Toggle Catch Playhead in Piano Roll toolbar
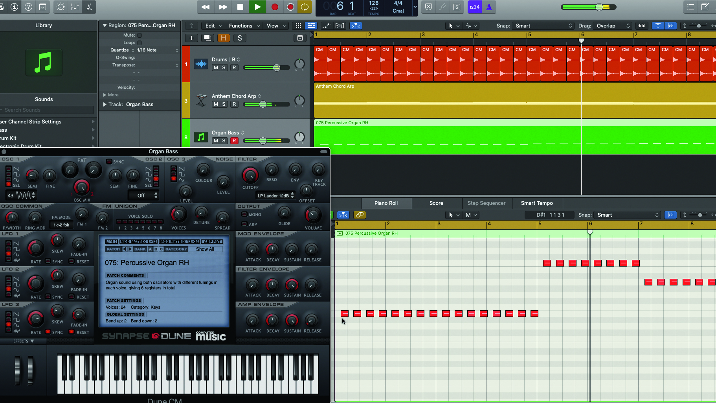 343,215
